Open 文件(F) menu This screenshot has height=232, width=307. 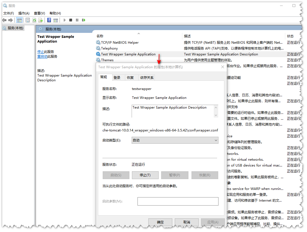[8, 13]
